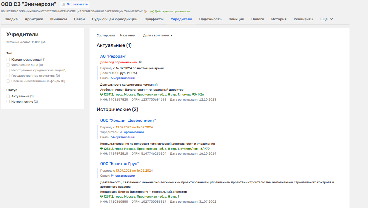368x208 pixels.
Task: Switch to the Арбитраж tab
Action: click(x=34, y=19)
